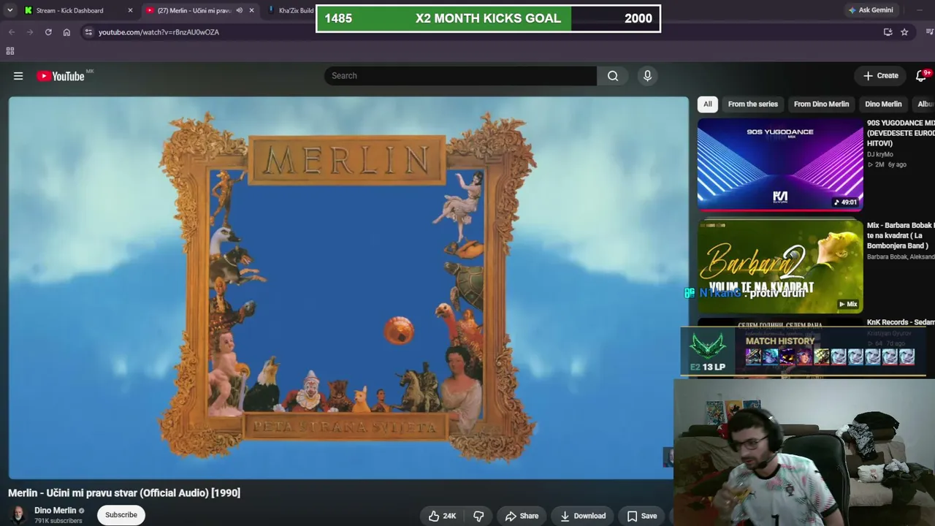Click the '791K subscribers' text
This screenshot has width=935, height=526.
point(58,521)
